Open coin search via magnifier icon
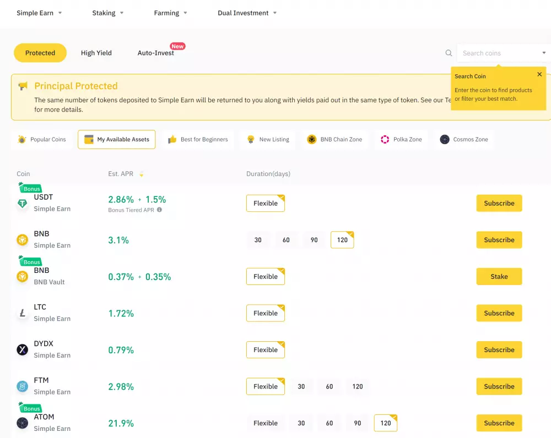Image resolution: width=551 pixels, height=438 pixels. tap(448, 53)
